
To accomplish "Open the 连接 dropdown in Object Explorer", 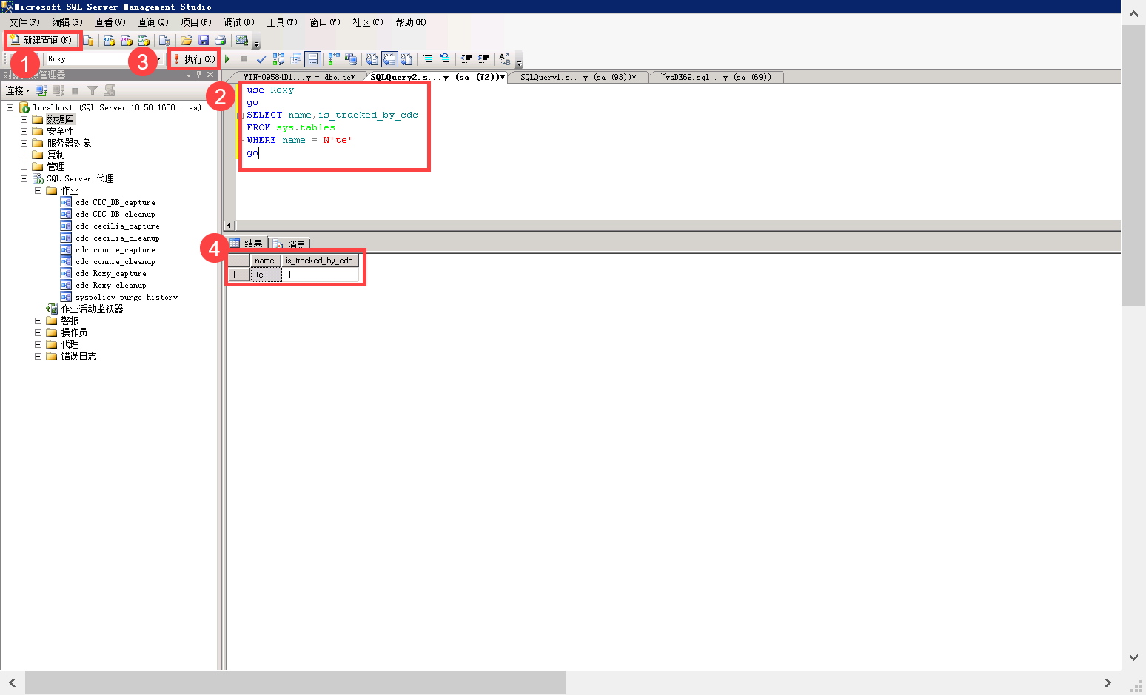I will coord(18,90).
